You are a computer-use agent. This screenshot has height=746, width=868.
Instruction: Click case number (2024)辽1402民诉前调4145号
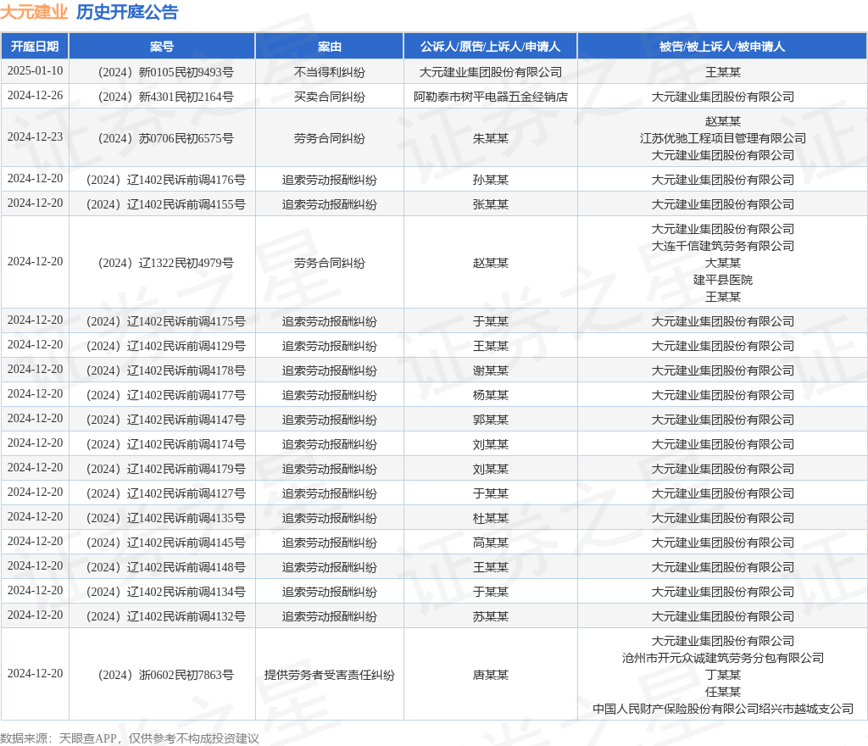point(165,543)
